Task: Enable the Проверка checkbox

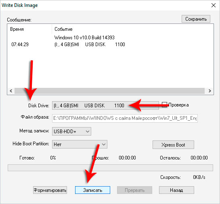Action: [164, 105]
